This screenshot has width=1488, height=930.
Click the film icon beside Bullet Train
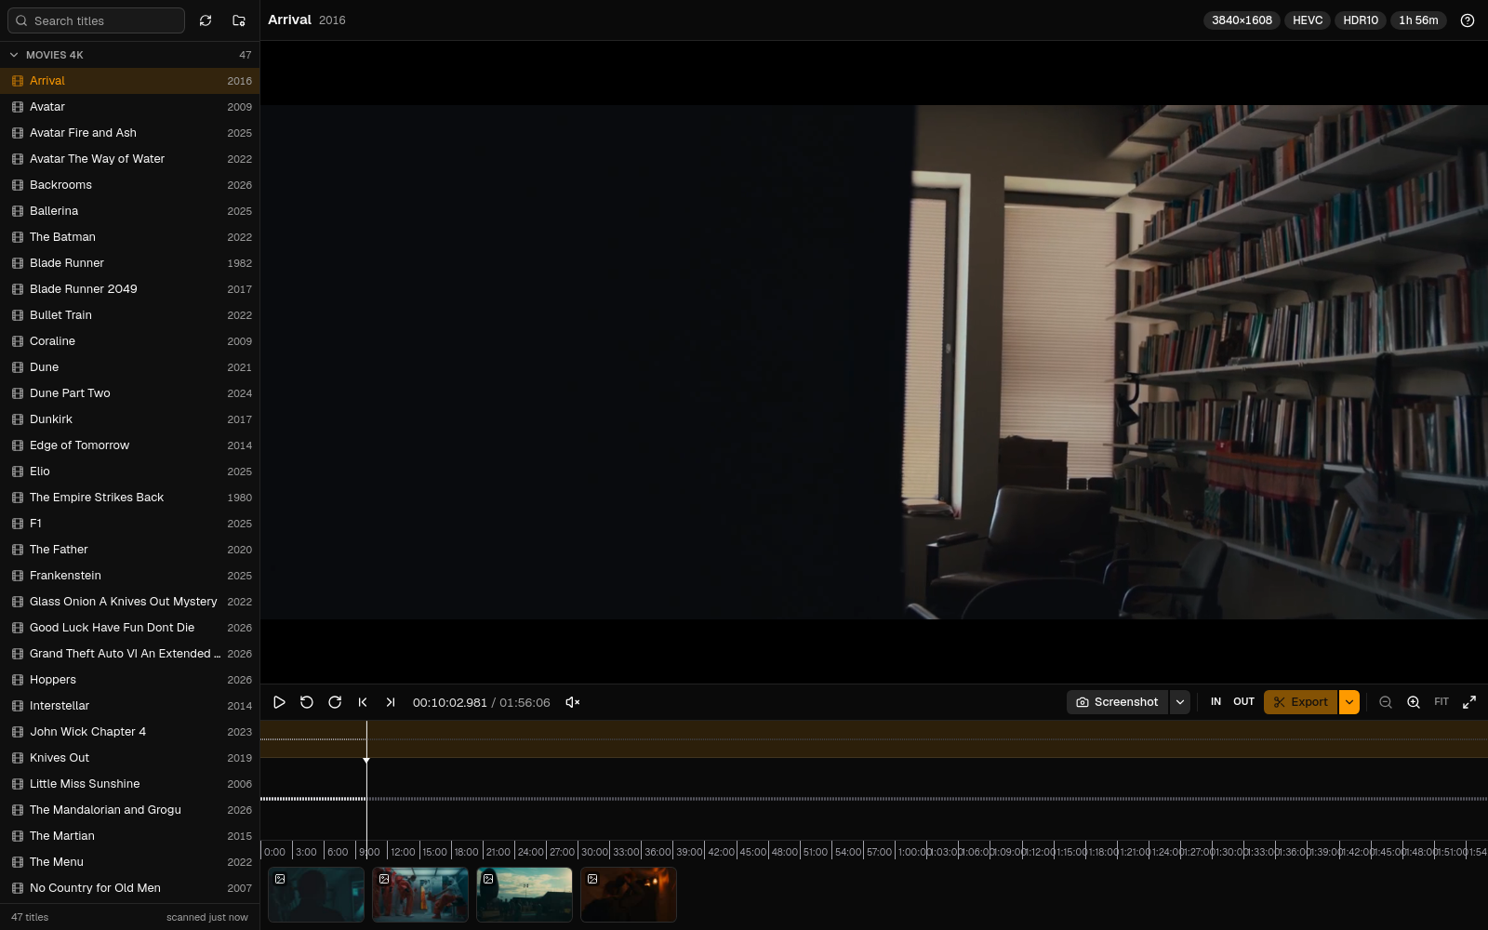tap(18, 315)
